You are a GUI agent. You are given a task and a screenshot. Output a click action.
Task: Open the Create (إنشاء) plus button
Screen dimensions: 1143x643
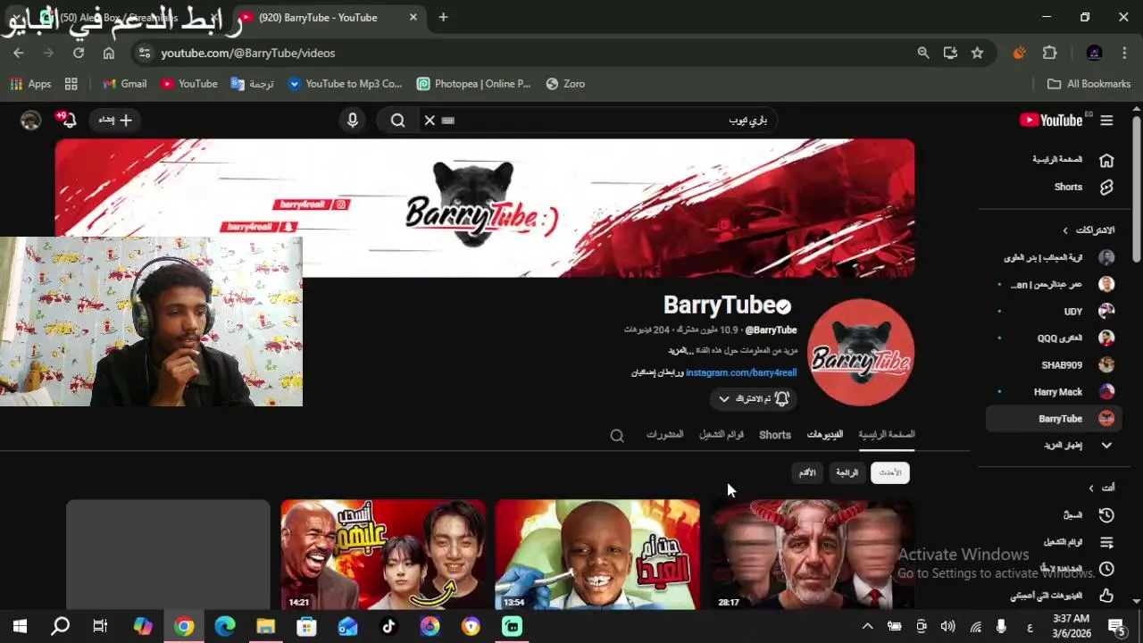115,120
